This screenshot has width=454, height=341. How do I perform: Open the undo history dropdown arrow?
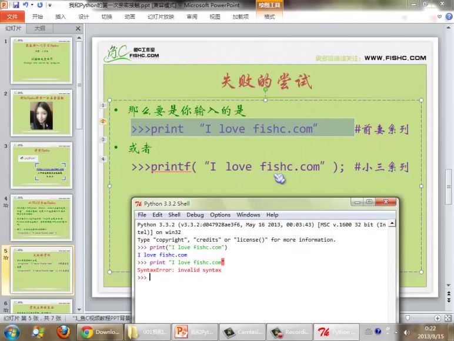click(x=32, y=5)
